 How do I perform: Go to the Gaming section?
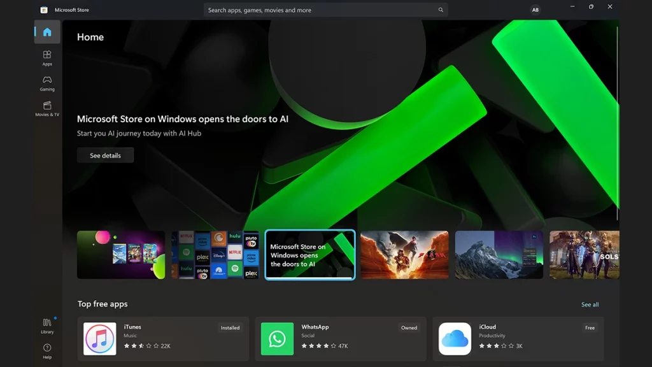click(47, 83)
